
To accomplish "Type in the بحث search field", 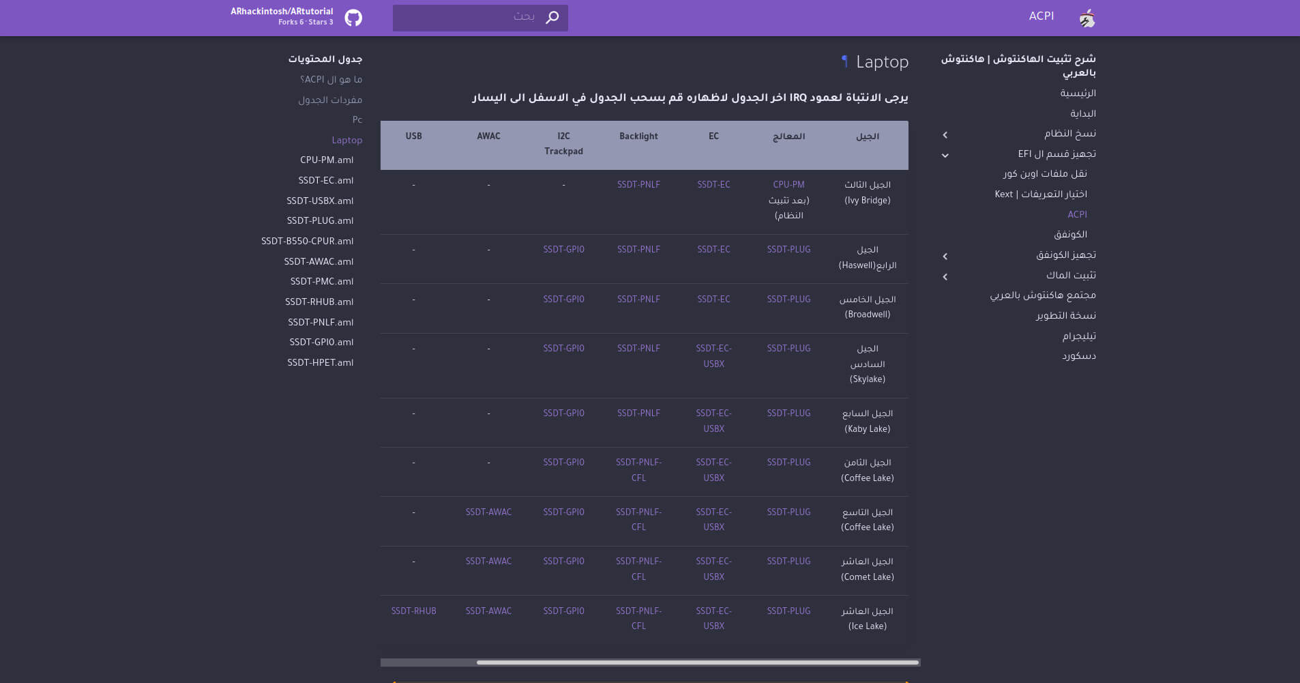I will 471,18.
